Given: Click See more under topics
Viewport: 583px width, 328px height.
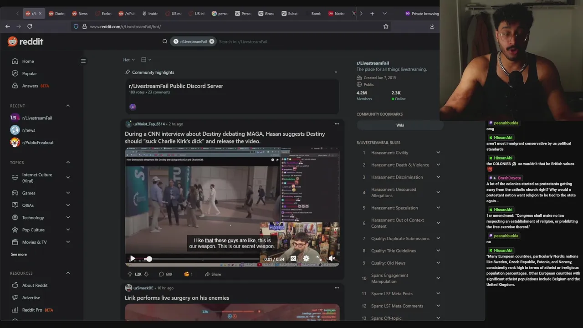Looking at the screenshot, I should 19,254.
